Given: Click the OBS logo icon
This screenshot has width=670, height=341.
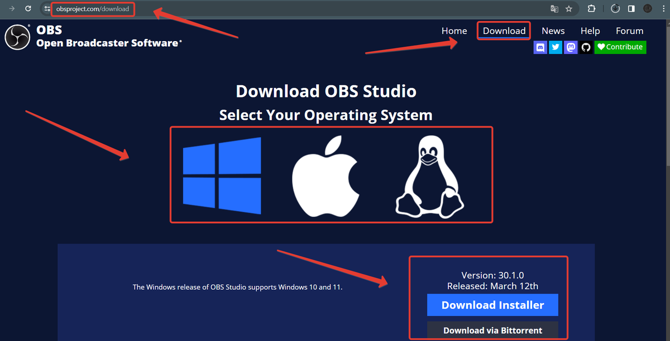Looking at the screenshot, I should pyautogui.click(x=17, y=37).
